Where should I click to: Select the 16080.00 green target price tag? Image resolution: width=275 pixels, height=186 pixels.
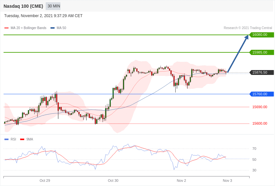[261, 35]
